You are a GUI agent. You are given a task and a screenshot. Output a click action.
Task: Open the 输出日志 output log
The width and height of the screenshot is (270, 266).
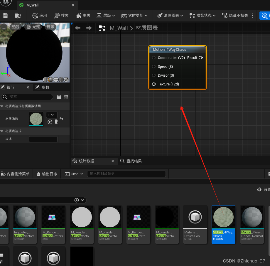coord(47,174)
